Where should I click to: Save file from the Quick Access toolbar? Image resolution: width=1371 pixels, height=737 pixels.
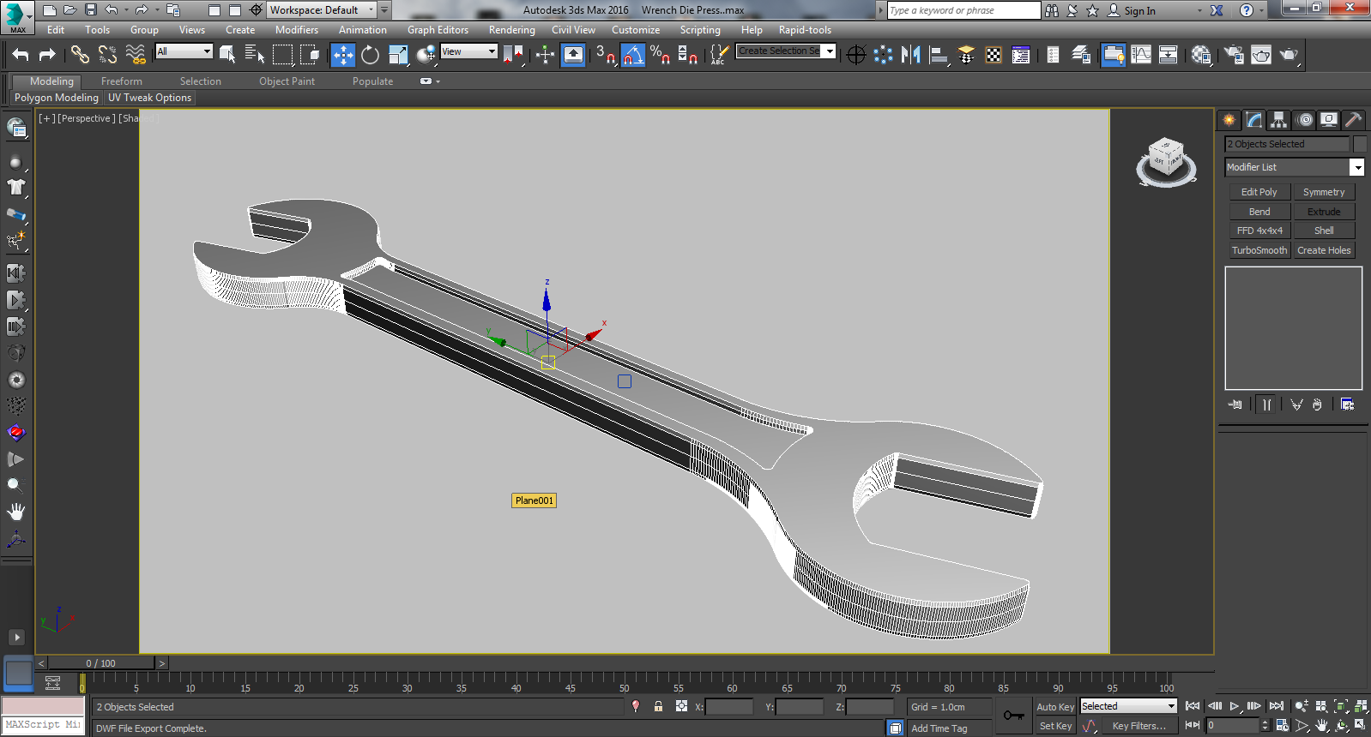coord(91,10)
